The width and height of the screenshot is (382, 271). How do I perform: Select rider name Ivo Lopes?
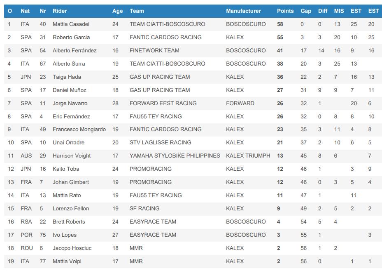point(65,235)
